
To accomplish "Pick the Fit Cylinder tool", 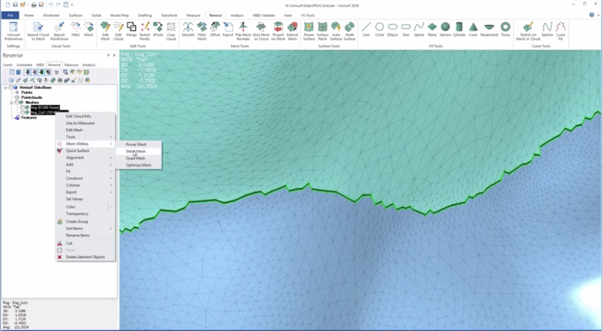I will (459, 29).
